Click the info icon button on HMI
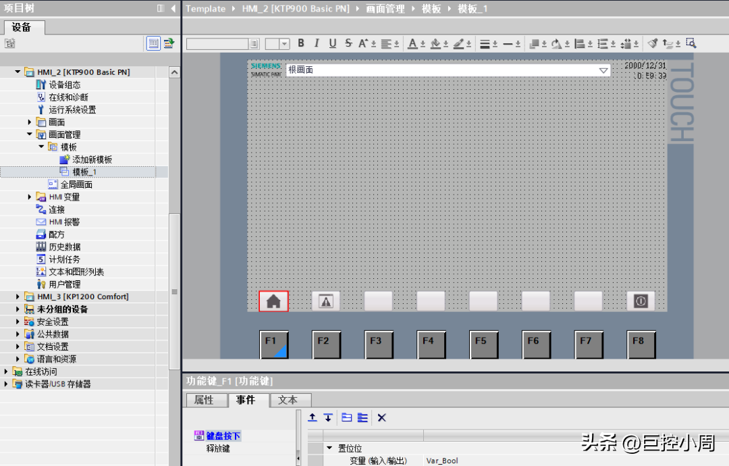 tap(641, 301)
